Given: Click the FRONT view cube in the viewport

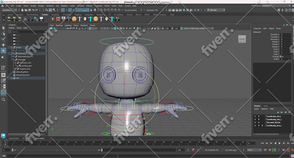Looking at the screenshot, I should tap(242, 39).
